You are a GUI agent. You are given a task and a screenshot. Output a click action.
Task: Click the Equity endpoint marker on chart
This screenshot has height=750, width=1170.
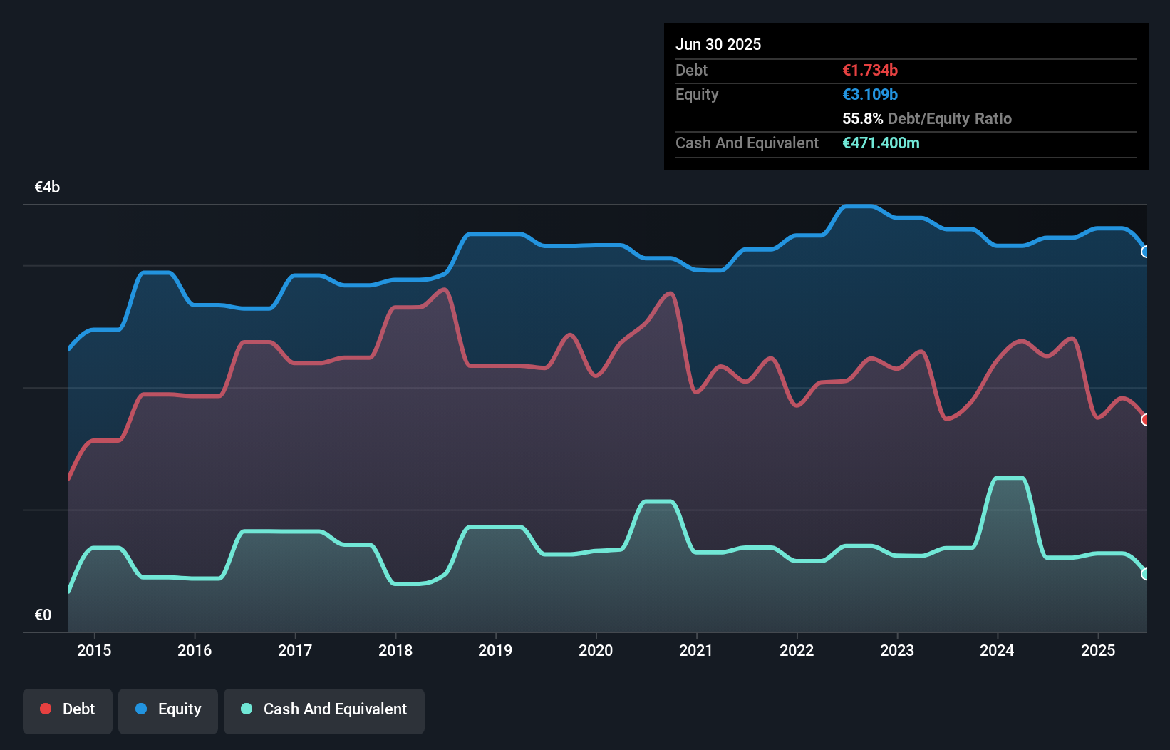pyautogui.click(x=1145, y=252)
